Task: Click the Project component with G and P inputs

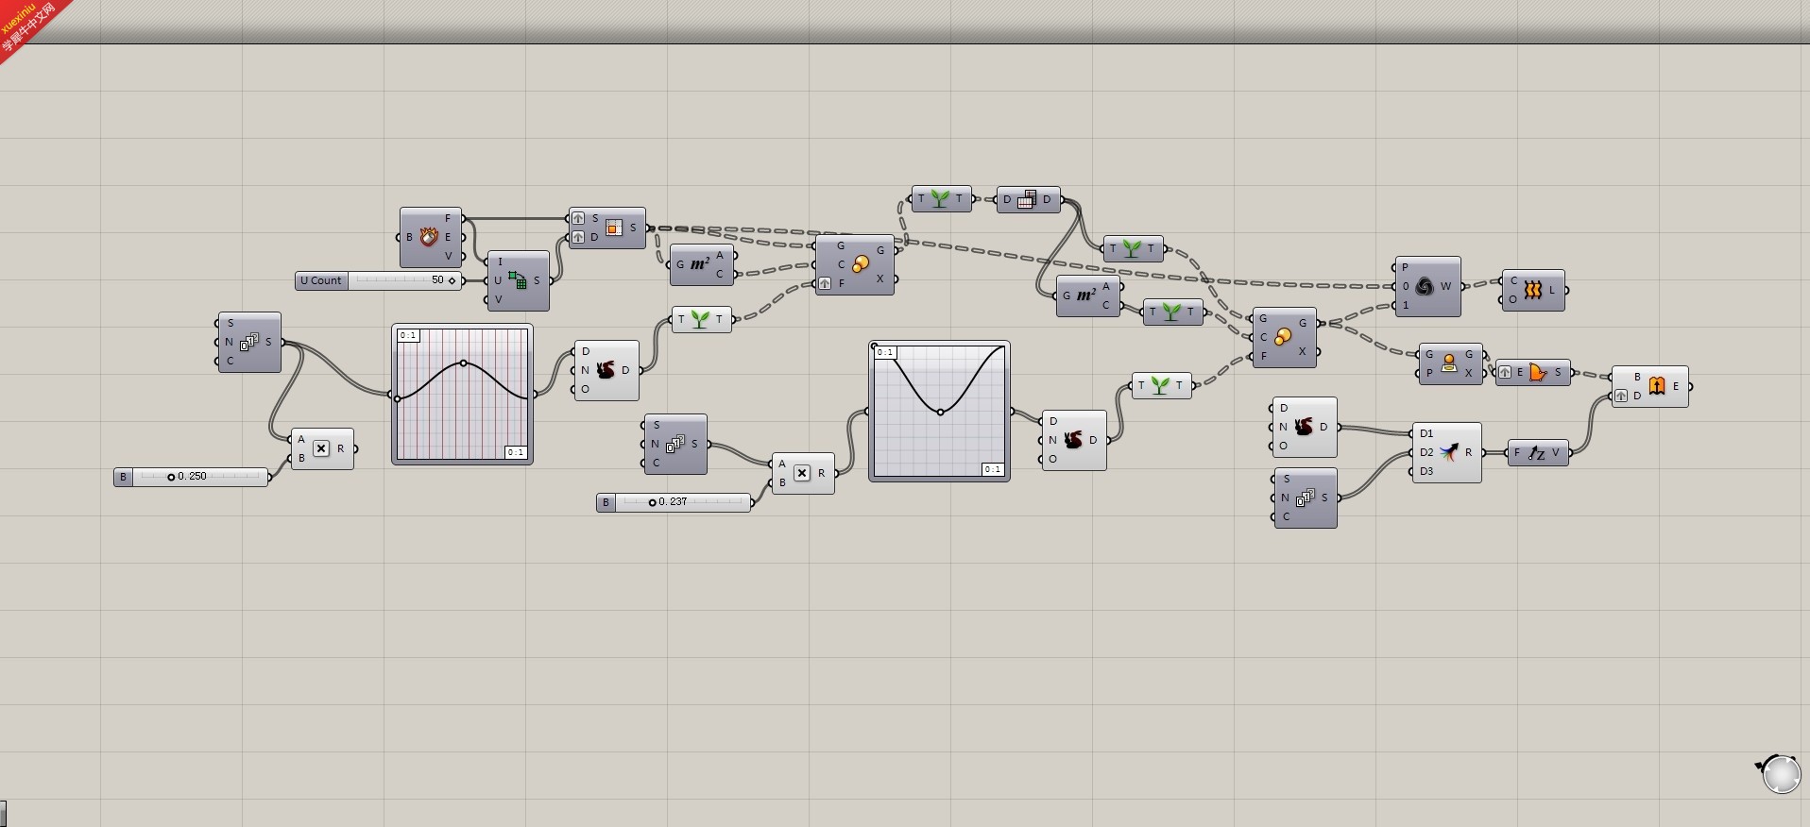Action: [1450, 363]
